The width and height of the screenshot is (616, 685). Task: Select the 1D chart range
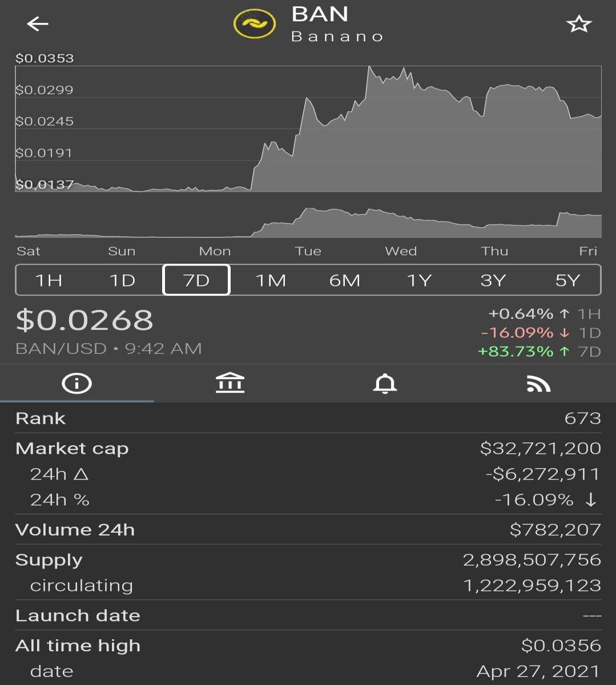122,280
